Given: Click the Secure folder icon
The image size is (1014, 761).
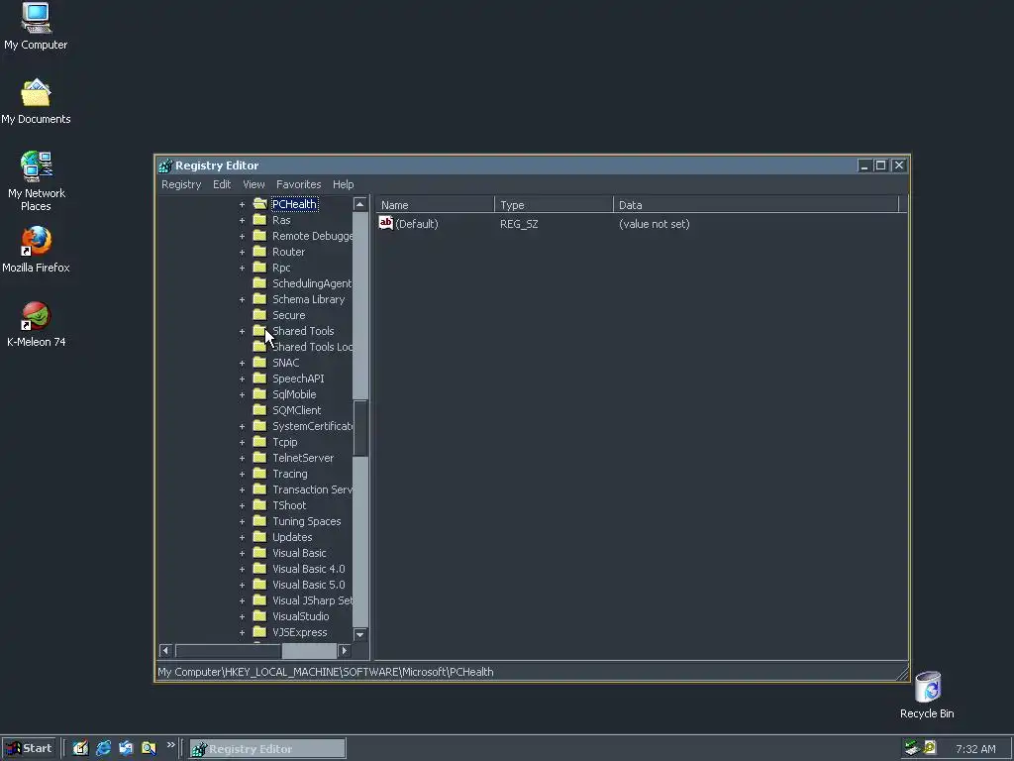Looking at the screenshot, I should 260,315.
